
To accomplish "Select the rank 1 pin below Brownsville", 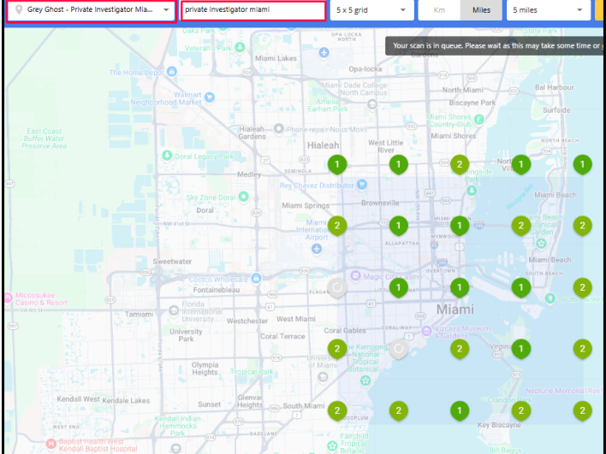I will 399,226.
